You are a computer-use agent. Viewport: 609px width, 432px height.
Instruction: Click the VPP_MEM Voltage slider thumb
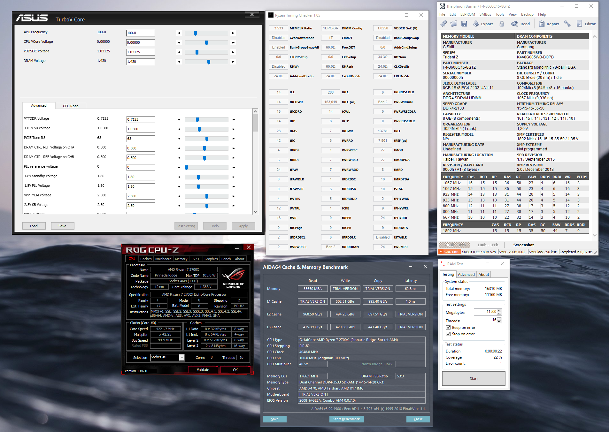point(207,196)
